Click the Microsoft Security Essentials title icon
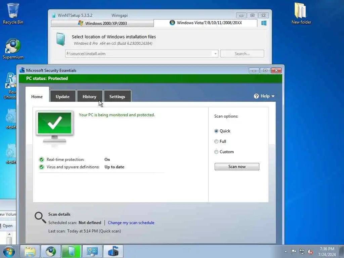Screen dimensions: 344x258 tap(22, 70)
